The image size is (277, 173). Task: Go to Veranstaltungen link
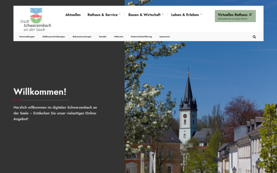point(27,37)
